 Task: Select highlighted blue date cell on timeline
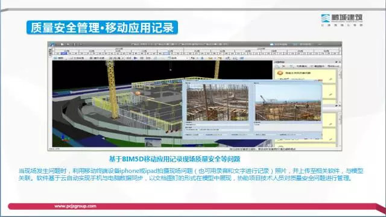(64, 54)
